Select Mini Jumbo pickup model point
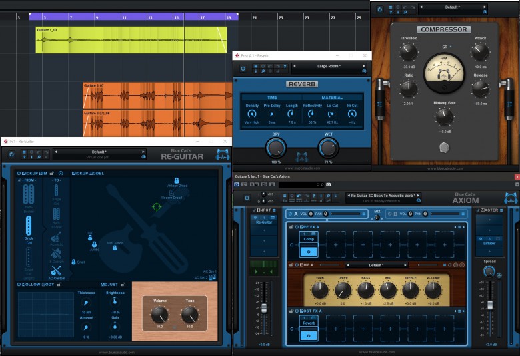520x356 pixels. coord(115,248)
